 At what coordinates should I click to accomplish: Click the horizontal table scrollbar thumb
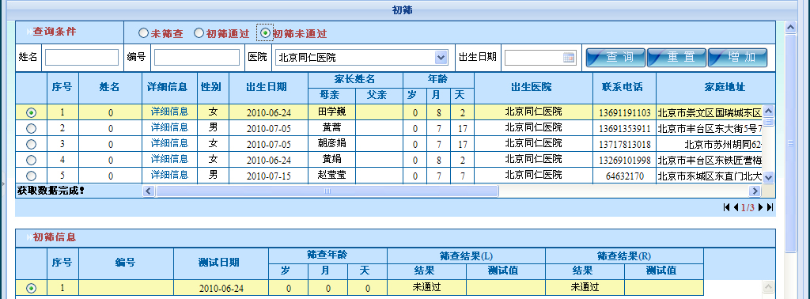(x=327, y=191)
